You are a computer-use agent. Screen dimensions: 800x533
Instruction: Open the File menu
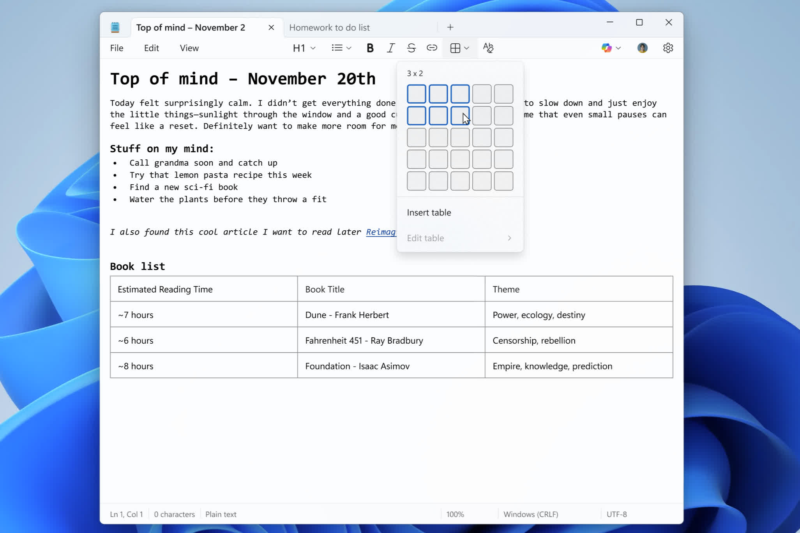point(117,48)
